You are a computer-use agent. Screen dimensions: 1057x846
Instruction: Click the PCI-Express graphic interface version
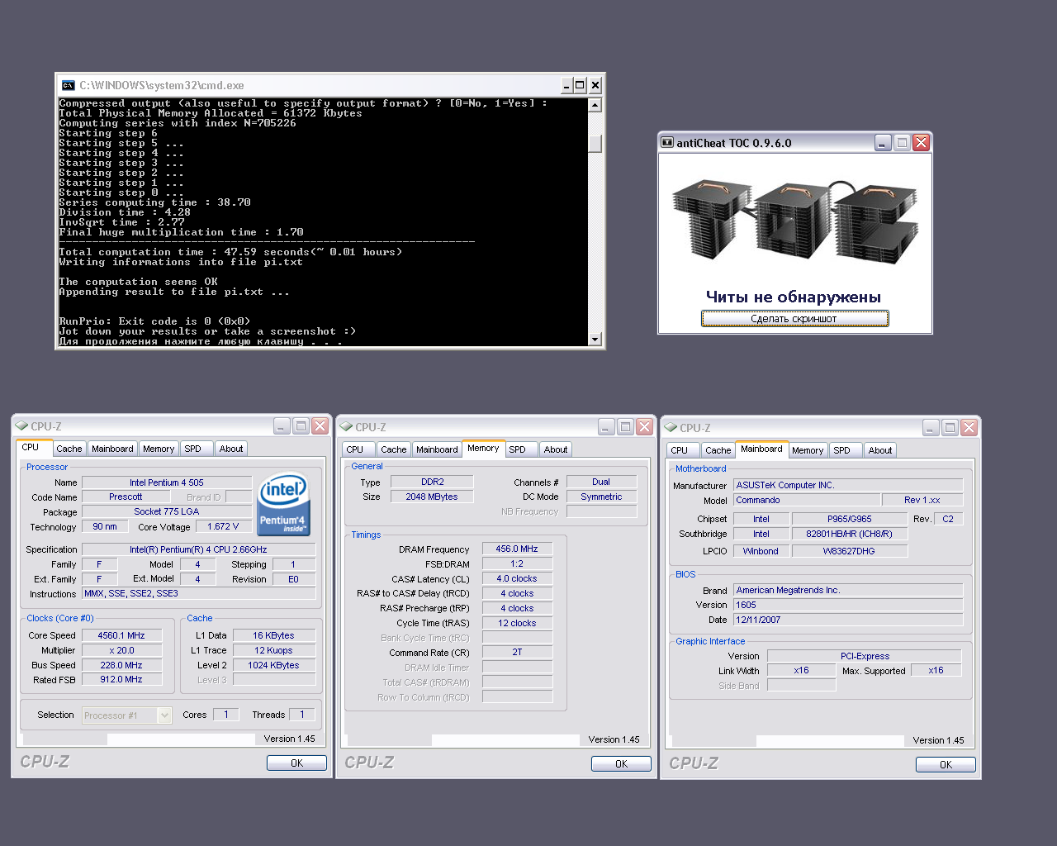[865, 657]
